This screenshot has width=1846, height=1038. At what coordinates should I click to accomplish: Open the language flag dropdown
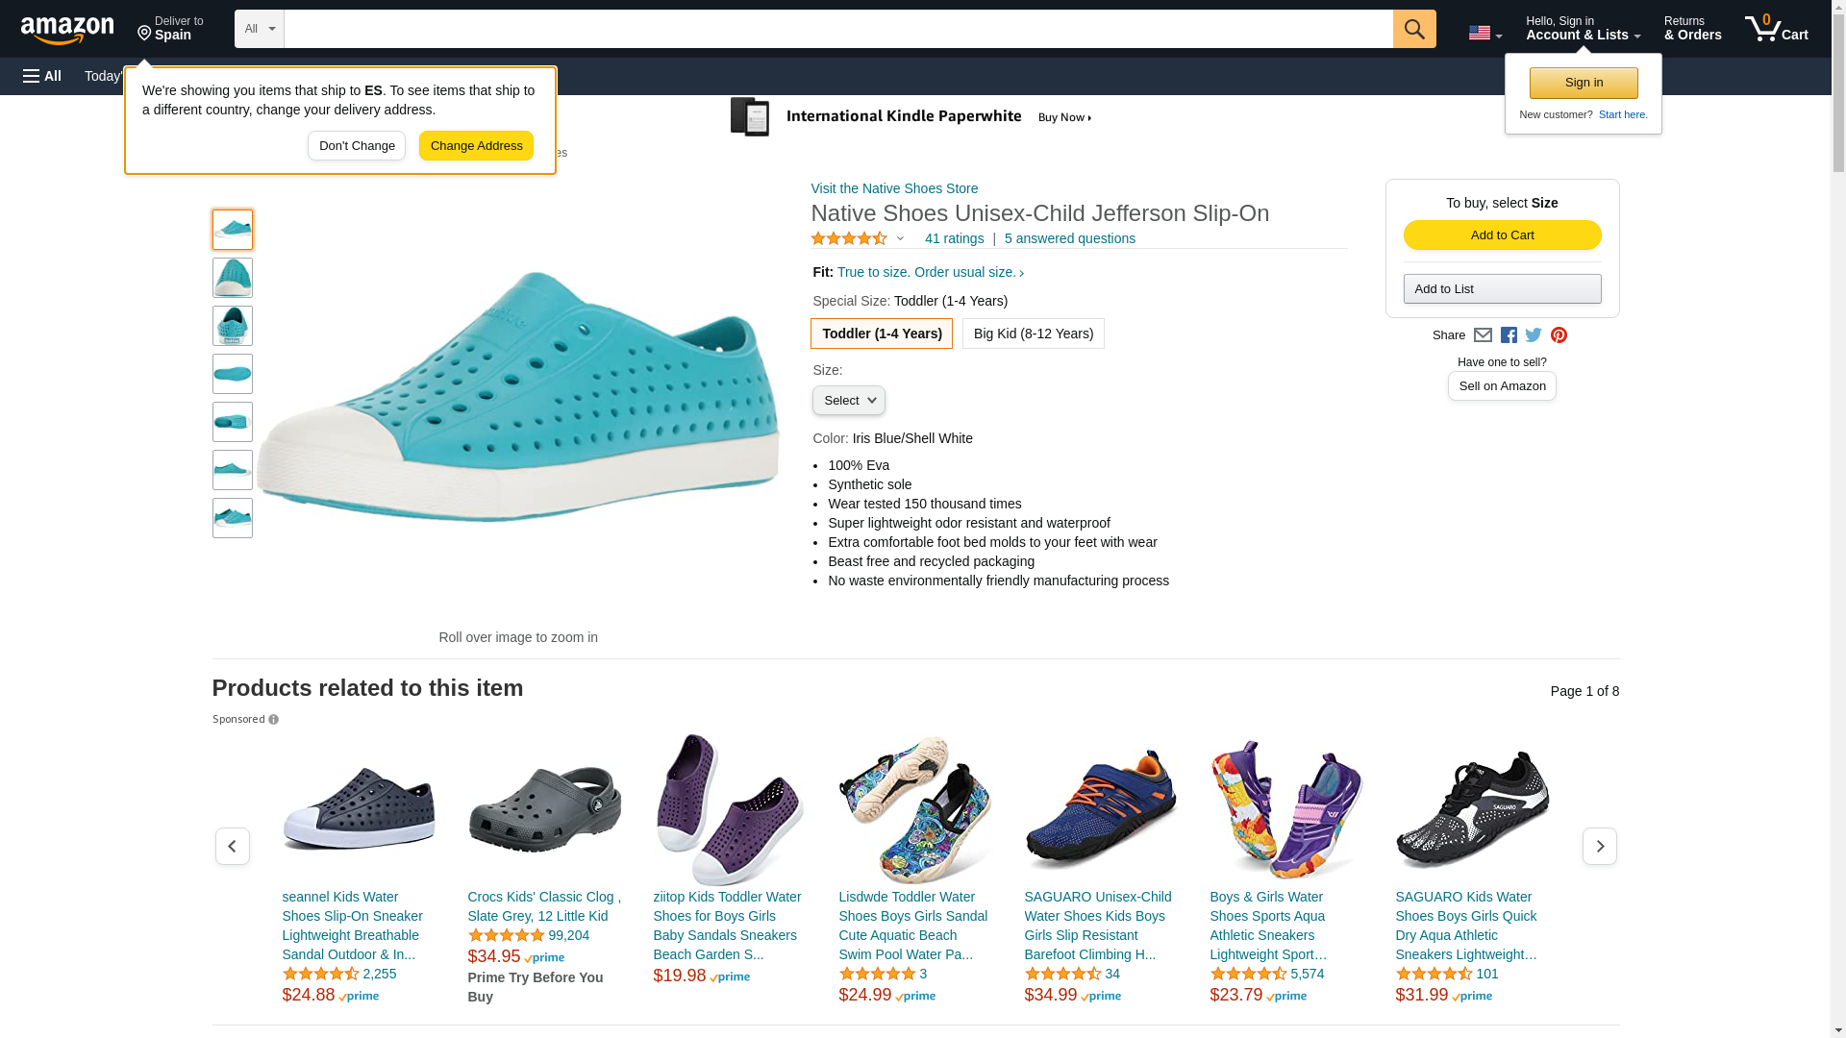[1484, 34]
